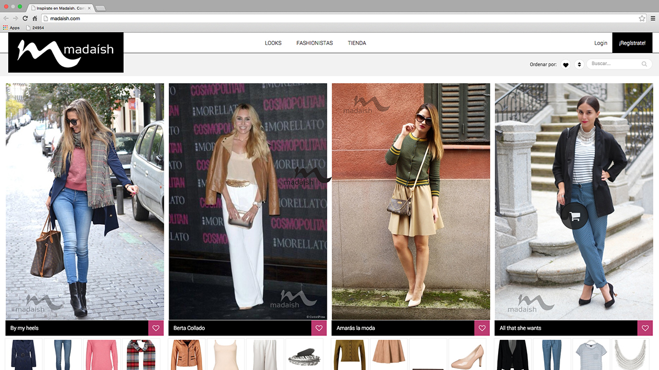Select the plaid scarf product thumbnail
The width and height of the screenshot is (659, 370).
(x=141, y=354)
